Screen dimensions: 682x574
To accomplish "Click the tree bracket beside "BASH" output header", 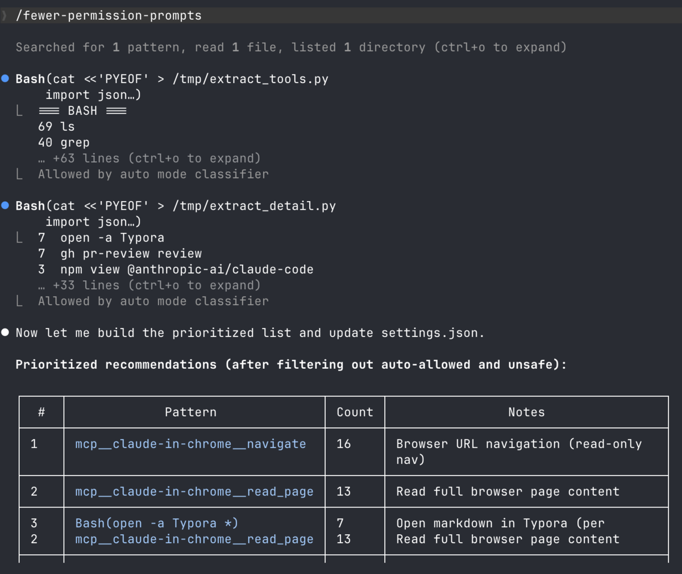I will 19,110.
